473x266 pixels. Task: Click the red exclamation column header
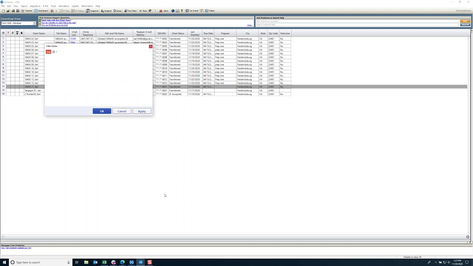coord(8,33)
